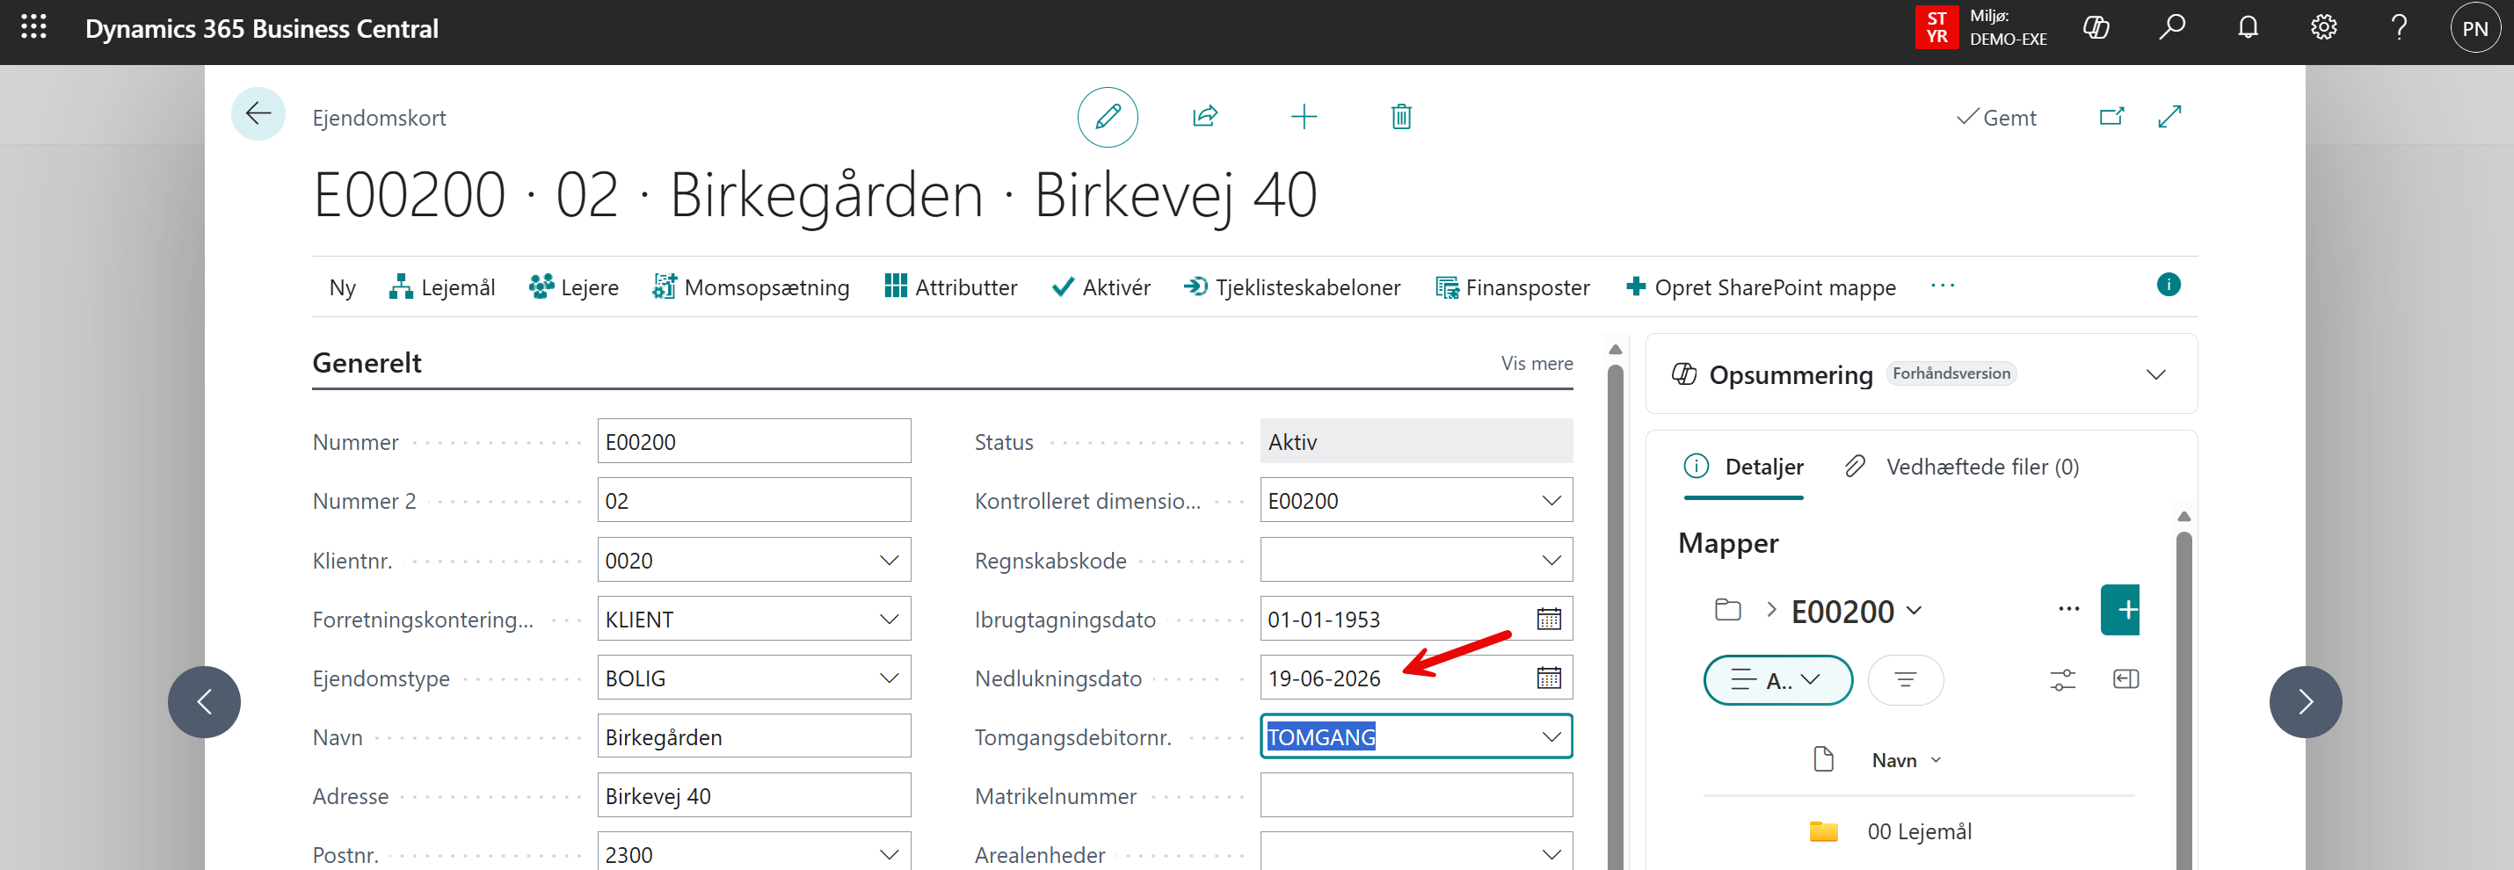The width and height of the screenshot is (2514, 870).
Task: Toggle the Mapper details pane icon
Action: click(2125, 680)
